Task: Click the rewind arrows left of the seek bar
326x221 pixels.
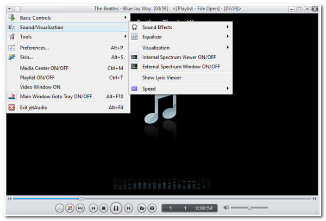Action: 10,199
